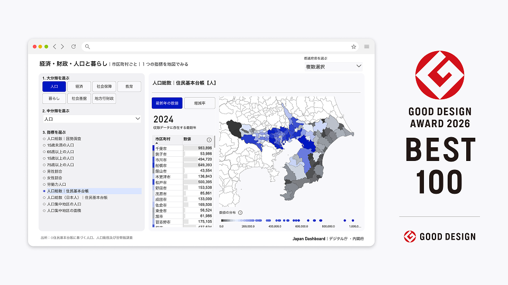Select the 労働力人口 indicator
Image resolution: width=508 pixels, height=285 pixels.
[55, 184]
